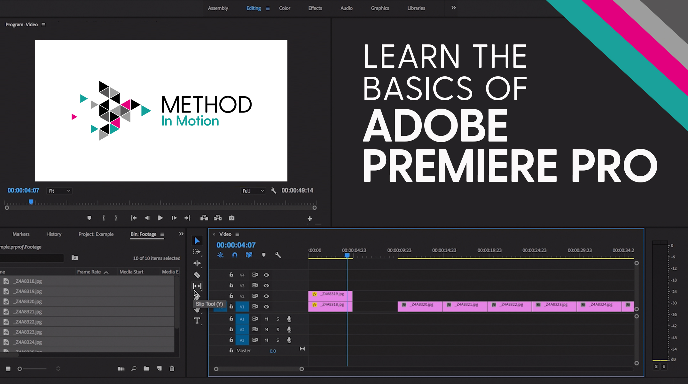Click the Find magnifier in bin

click(x=134, y=369)
